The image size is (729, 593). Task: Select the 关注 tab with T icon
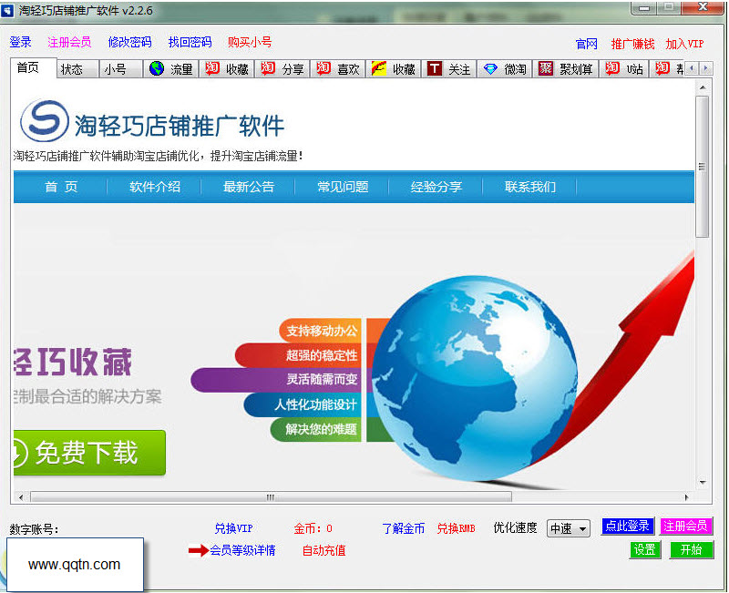point(448,69)
